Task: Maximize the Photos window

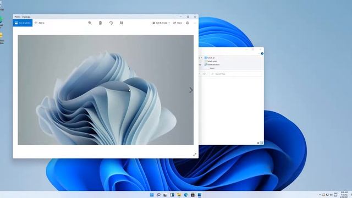Action: pyautogui.click(x=188, y=16)
